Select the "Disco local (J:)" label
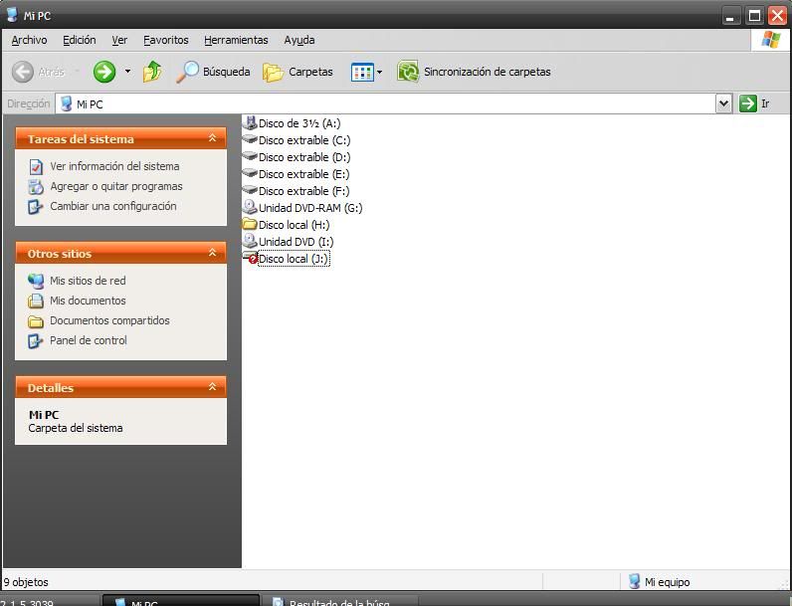The image size is (792, 606). tap(294, 259)
